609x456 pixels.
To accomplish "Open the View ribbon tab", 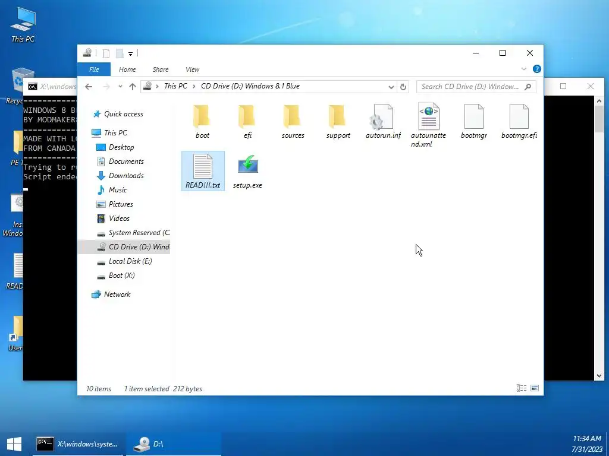I will [192, 69].
